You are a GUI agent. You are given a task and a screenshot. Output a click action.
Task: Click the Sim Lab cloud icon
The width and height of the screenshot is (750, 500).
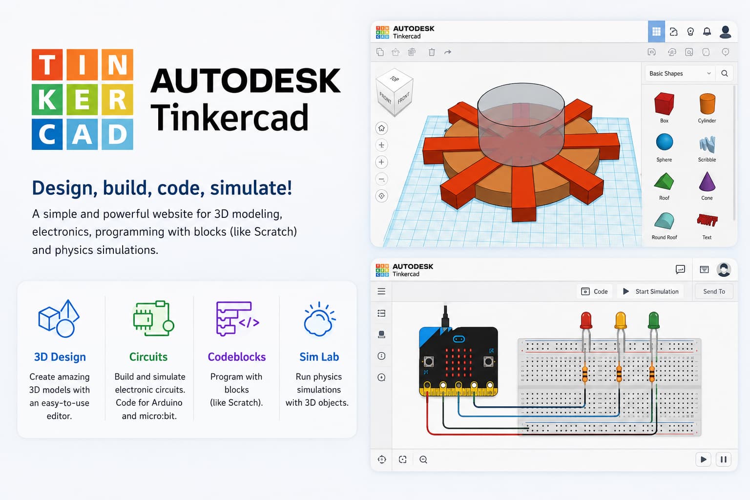coord(319,319)
